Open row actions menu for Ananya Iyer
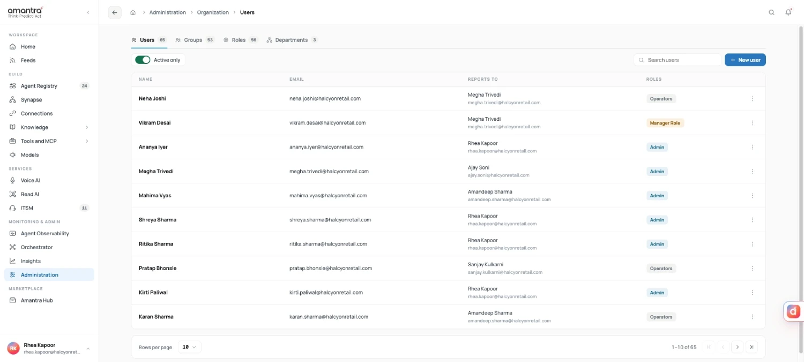This screenshot has width=804, height=362. coord(753,147)
